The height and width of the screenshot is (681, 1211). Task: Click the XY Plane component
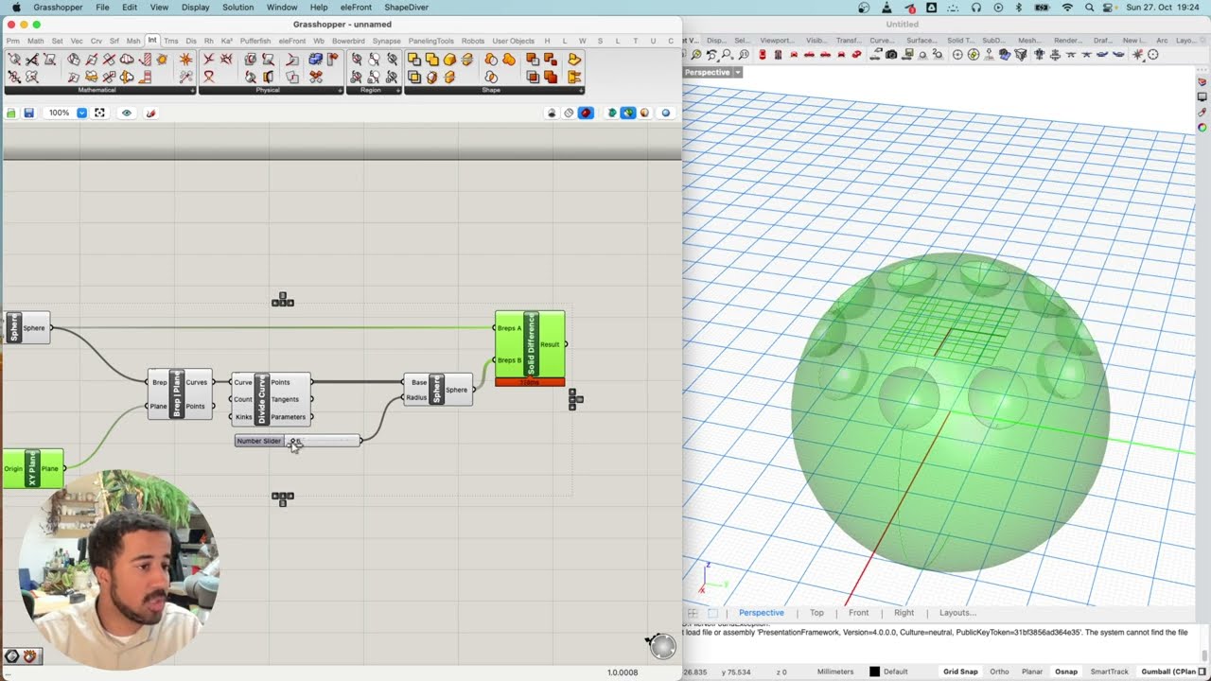coord(31,468)
